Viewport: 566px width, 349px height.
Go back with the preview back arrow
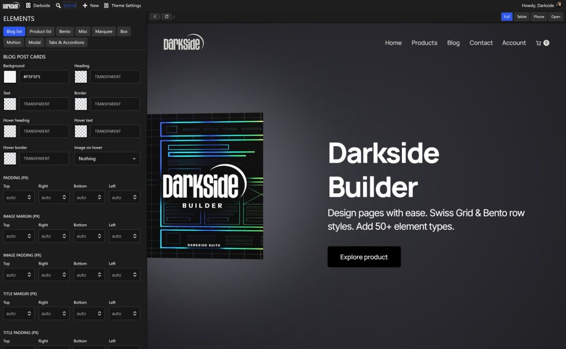155,17
